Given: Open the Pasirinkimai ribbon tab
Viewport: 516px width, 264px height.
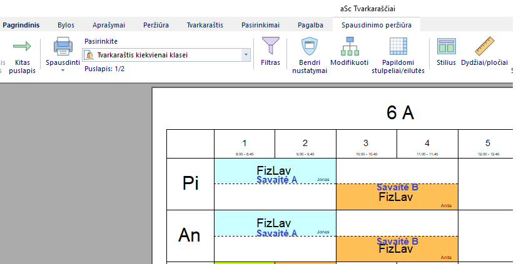Looking at the screenshot, I should point(260,25).
